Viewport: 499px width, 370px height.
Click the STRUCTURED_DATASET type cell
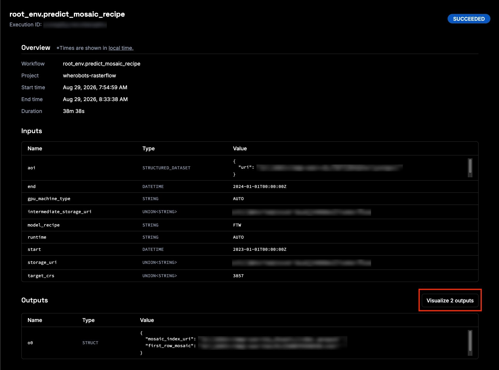pyautogui.click(x=166, y=168)
